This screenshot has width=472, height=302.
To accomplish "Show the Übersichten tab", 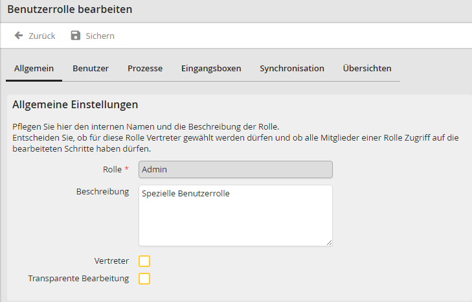I will (x=367, y=68).
